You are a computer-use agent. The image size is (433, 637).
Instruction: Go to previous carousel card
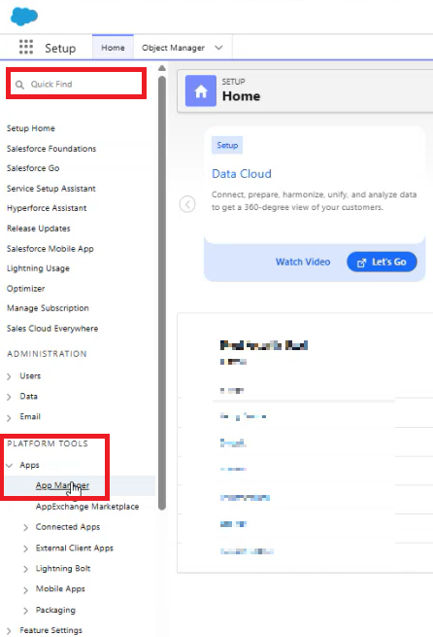(187, 204)
